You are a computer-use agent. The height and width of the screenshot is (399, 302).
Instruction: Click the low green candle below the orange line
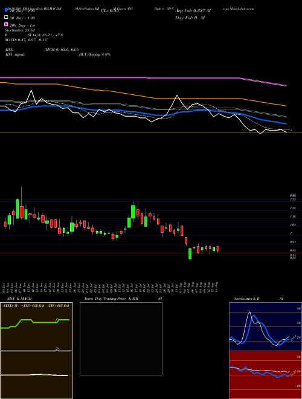click(190, 254)
